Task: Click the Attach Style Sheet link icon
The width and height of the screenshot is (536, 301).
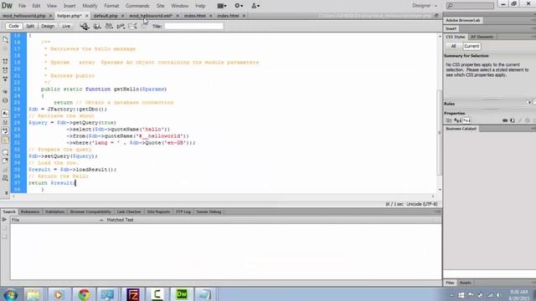Action: (505, 120)
